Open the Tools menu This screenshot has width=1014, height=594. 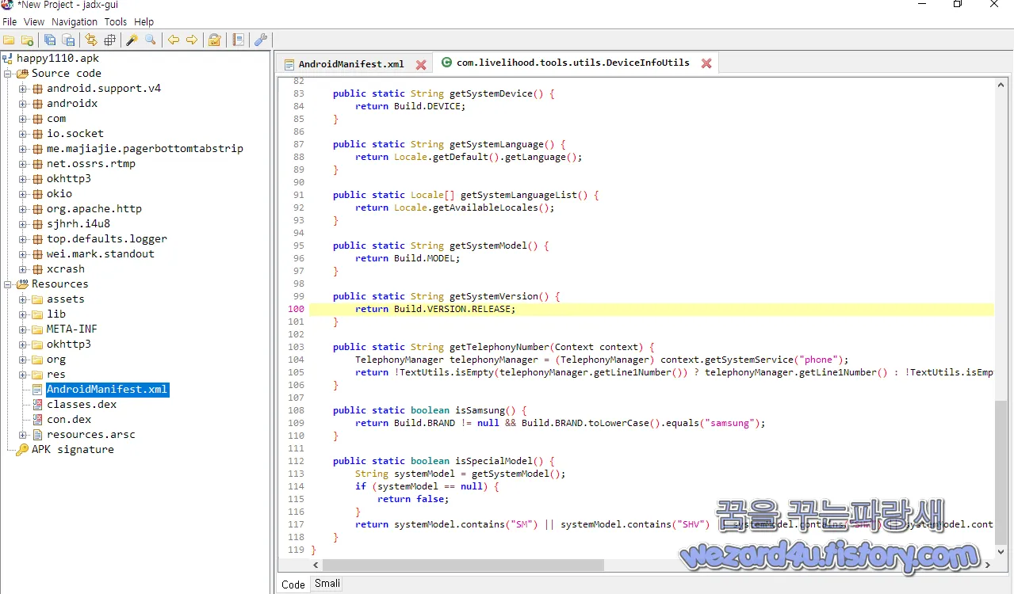[x=116, y=21]
